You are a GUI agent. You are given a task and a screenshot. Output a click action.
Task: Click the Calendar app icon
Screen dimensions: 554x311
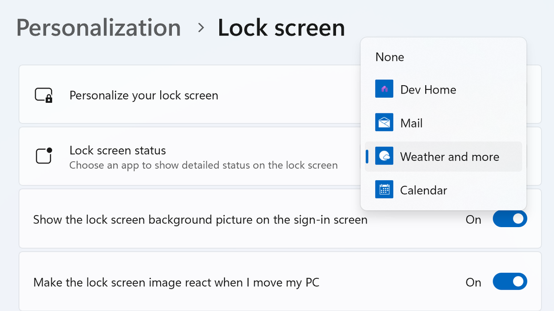click(x=384, y=190)
